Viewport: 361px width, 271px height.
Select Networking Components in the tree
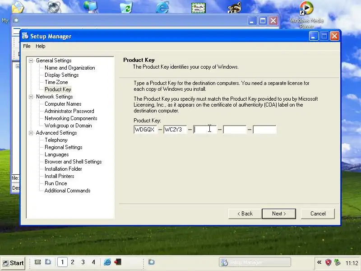71,118
